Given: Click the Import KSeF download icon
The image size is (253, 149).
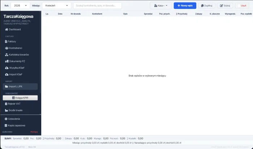Looking at the screenshot, I should click(6, 74).
